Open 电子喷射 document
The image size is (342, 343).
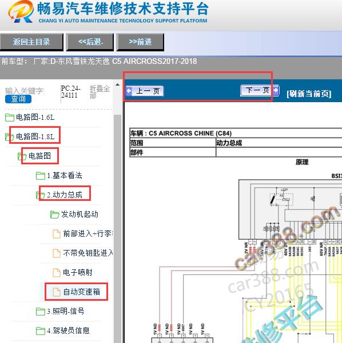point(78,272)
